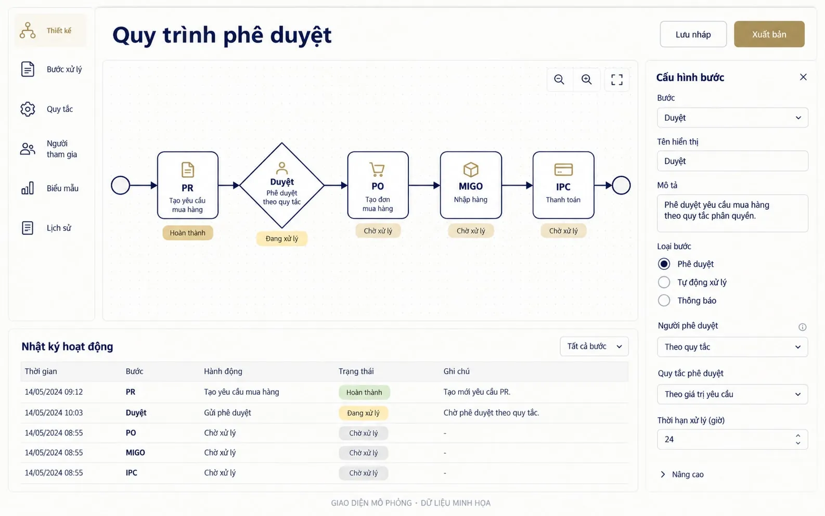Click note Chờ phê duyệt theo quy tắc

pyautogui.click(x=491, y=413)
